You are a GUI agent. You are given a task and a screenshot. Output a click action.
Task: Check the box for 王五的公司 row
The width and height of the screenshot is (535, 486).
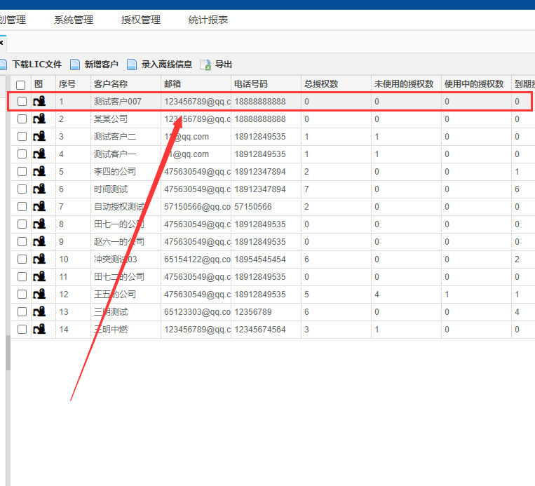tap(22, 295)
